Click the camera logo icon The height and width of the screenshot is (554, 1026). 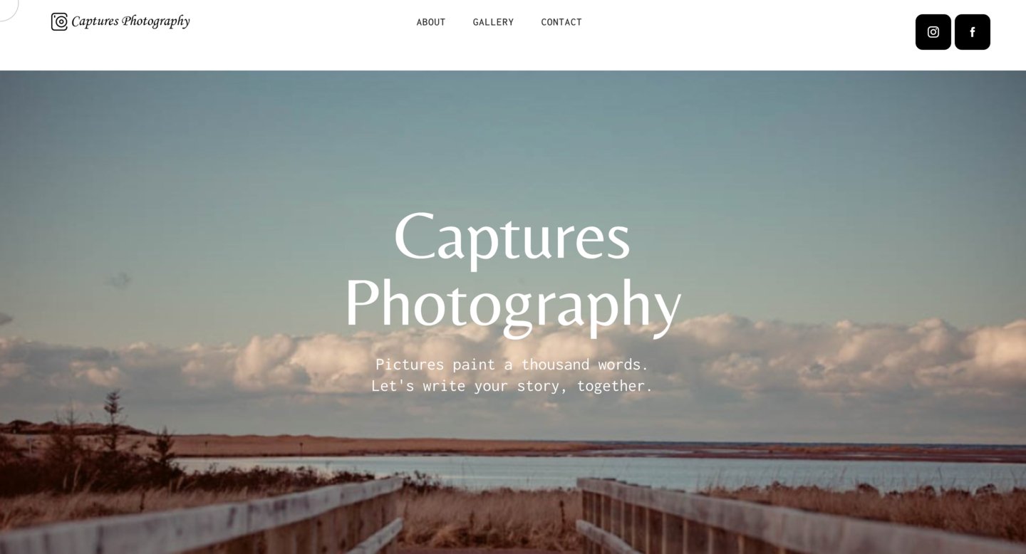[59, 21]
